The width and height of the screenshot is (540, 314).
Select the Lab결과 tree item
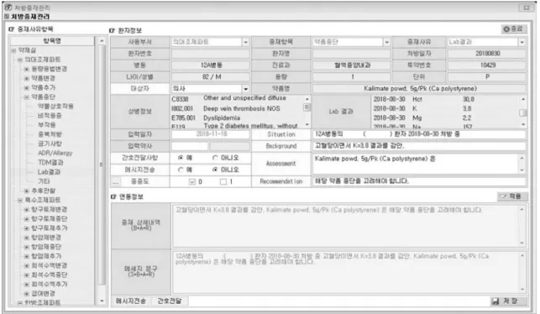49,172
